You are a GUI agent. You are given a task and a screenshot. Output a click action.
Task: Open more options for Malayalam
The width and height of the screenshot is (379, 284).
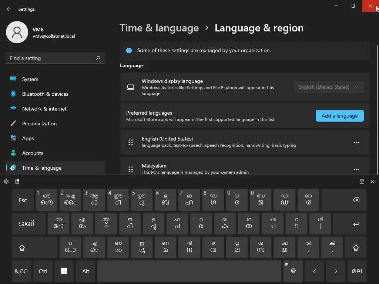coord(356,169)
